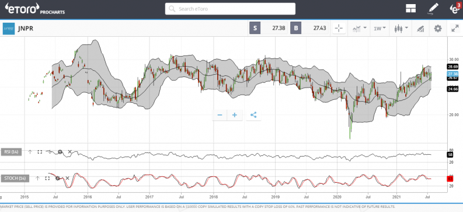Click the 2017 time axis label
The image size is (463, 212).
[149, 196]
